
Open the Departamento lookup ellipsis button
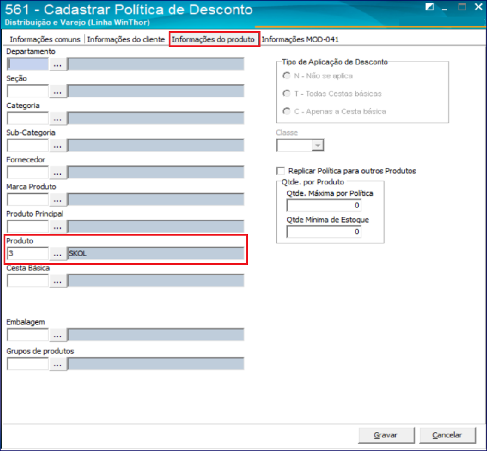57,64
